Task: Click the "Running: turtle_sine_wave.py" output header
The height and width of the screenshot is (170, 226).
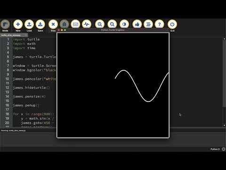Action: tap(13, 130)
